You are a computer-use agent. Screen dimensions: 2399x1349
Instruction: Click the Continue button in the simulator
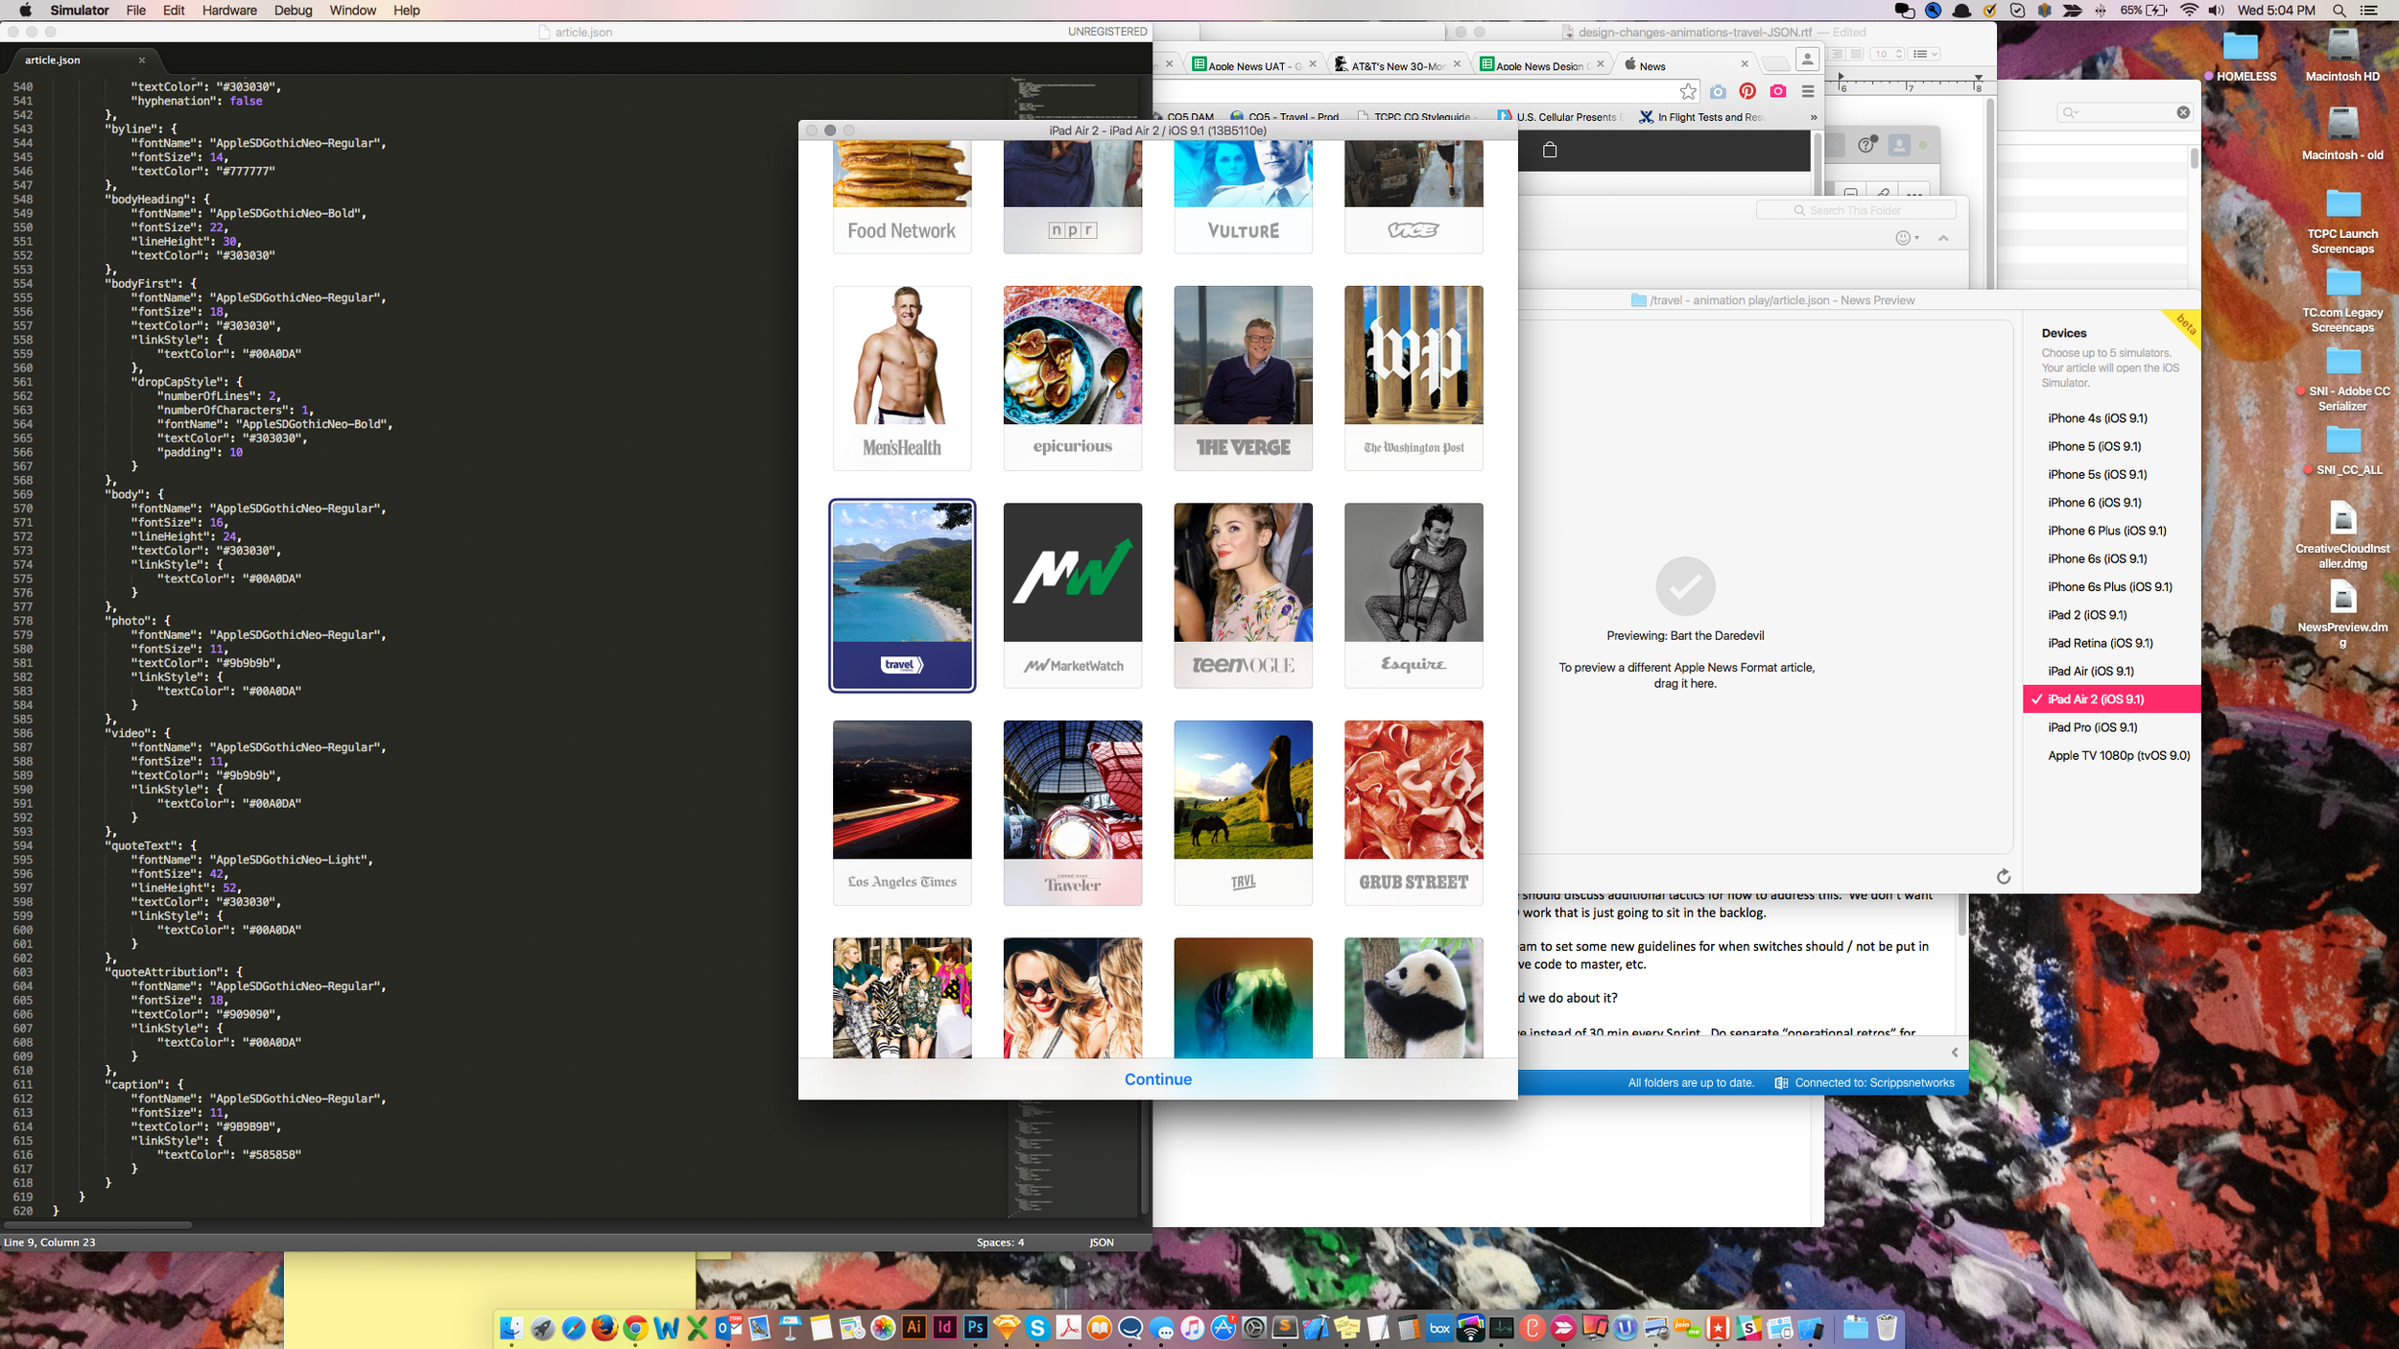click(x=1157, y=1079)
